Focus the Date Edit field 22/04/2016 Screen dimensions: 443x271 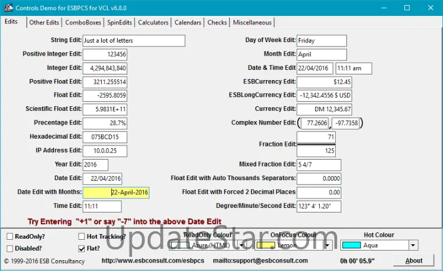[x=102, y=178]
